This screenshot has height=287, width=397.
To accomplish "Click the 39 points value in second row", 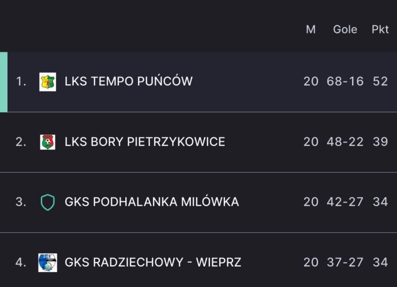I will tap(381, 142).
